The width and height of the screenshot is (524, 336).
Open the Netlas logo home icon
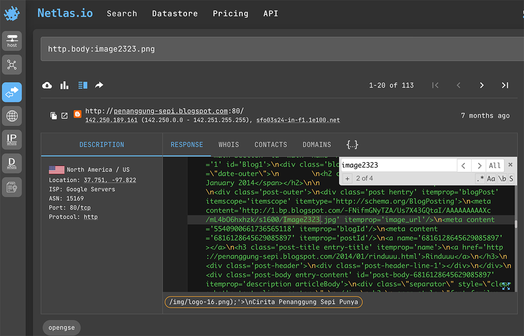click(x=12, y=14)
